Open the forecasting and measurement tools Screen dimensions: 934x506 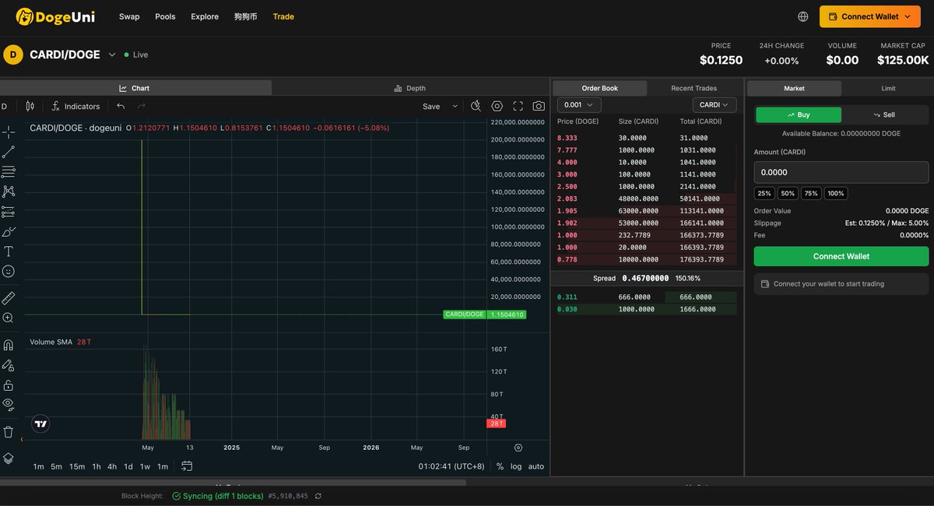tap(9, 212)
